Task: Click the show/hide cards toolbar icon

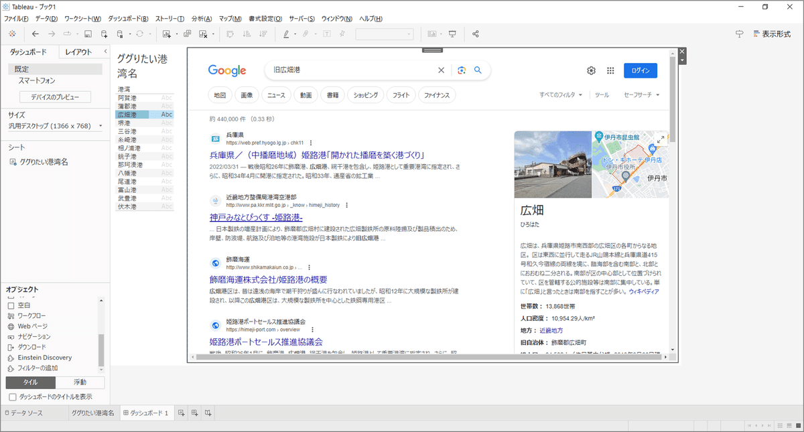Action: (x=432, y=33)
